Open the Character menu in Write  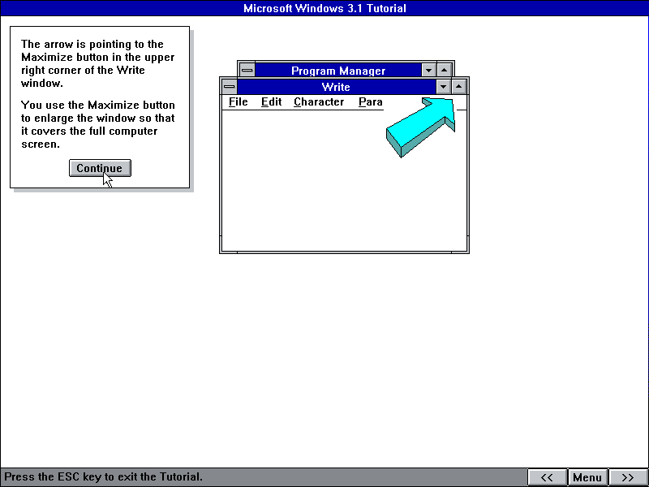[x=319, y=102]
